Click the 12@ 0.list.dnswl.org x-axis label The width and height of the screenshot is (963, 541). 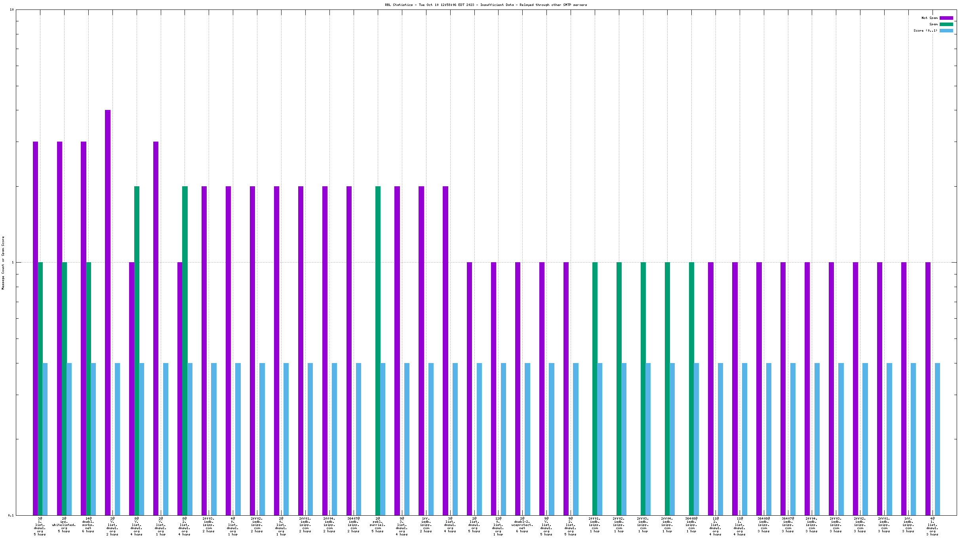(498, 526)
